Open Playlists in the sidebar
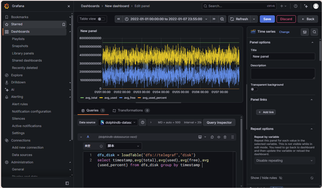This screenshot has height=188, width=322. pos(18,39)
